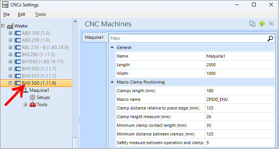Click the tree panel scrollbar up arrow
This screenshot has width=279, height=149.
point(75,21)
